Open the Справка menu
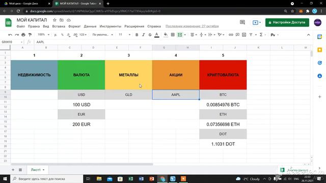 (x=154, y=26)
